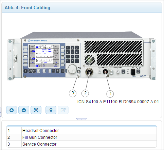164x150 pixels.
Task: Select the Fill Gun Connector table row
Action: [81, 137]
